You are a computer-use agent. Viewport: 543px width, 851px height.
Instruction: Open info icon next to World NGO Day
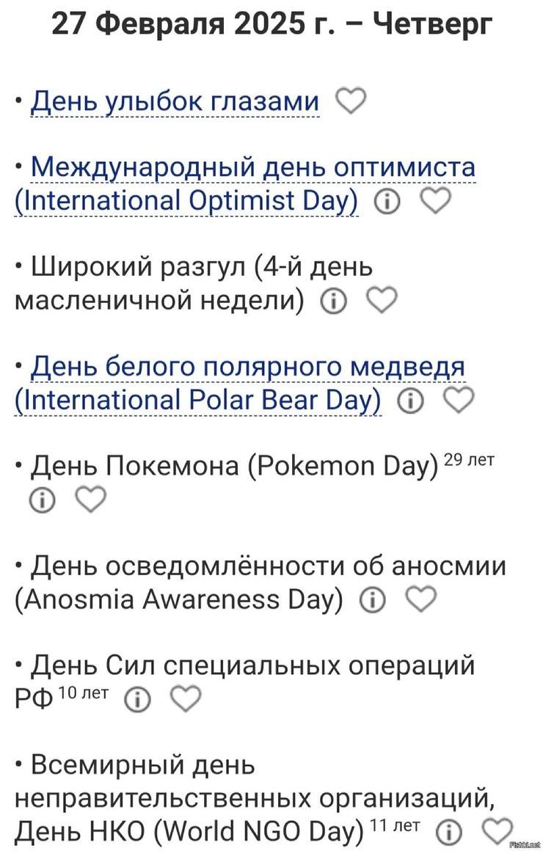tap(449, 831)
